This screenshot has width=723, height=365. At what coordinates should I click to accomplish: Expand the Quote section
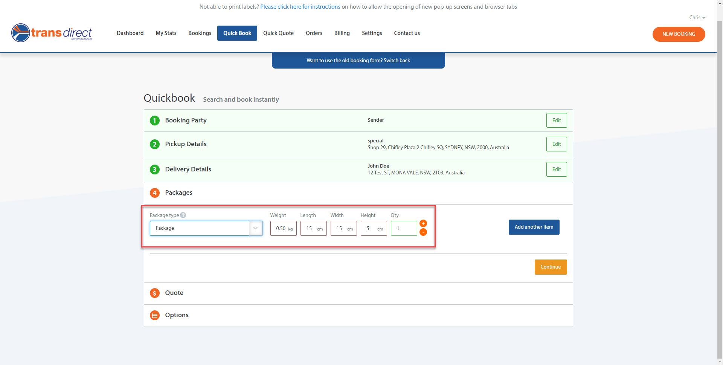click(x=174, y=293)
